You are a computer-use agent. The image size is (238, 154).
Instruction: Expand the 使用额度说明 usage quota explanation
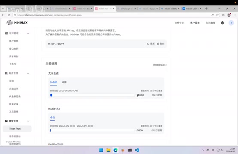click(x=160, y=65)
